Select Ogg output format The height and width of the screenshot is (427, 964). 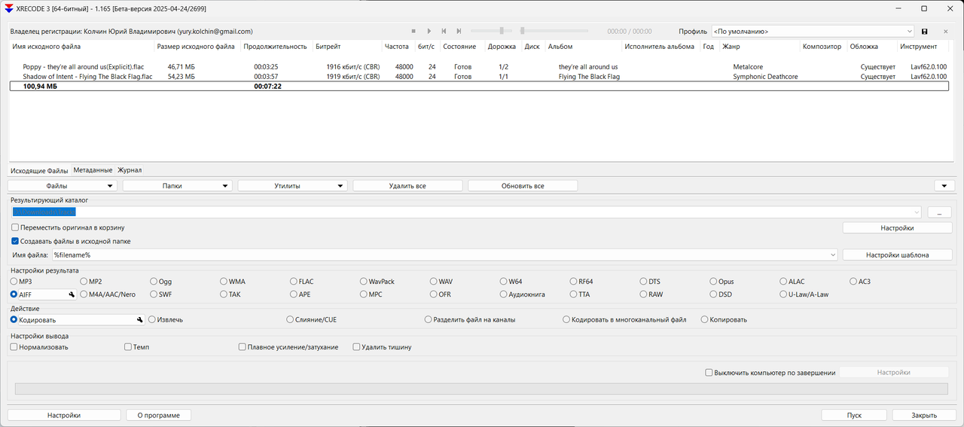(x=154, y=281)
